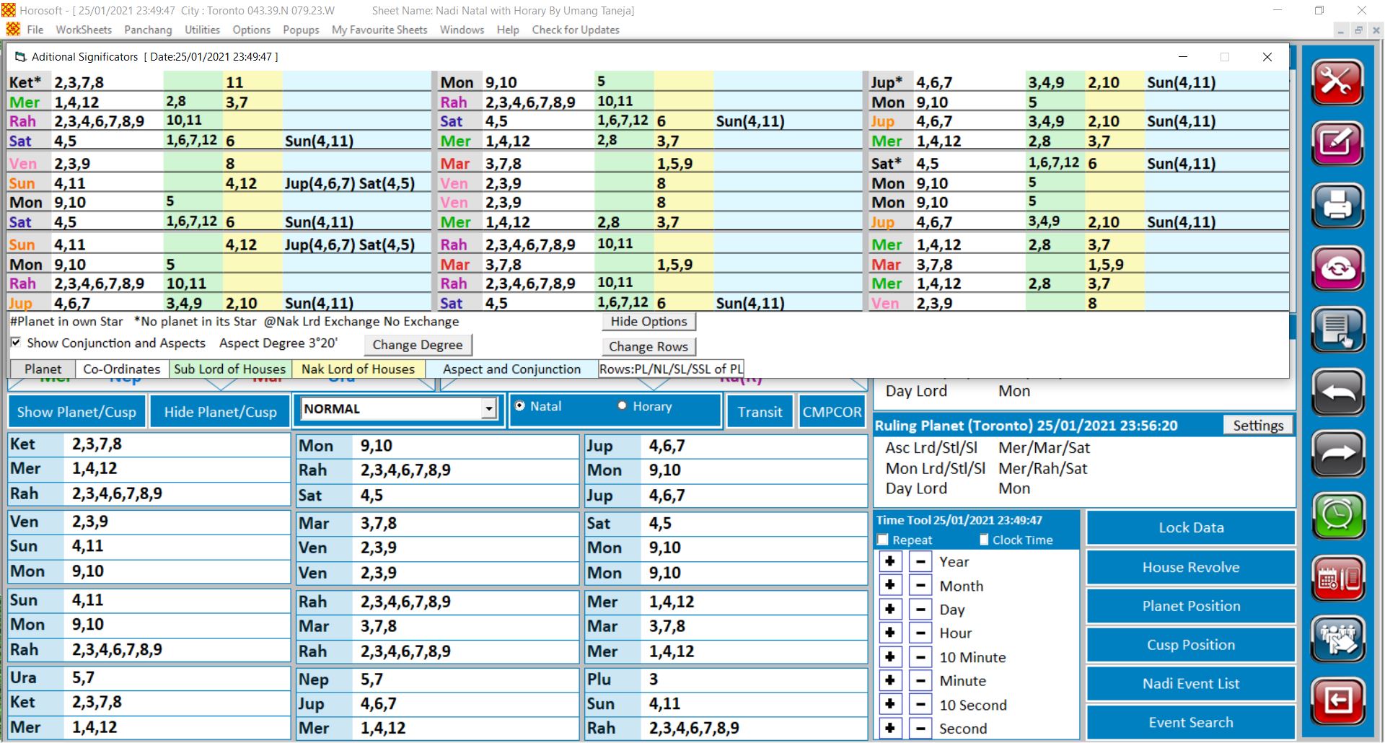
Task: Click the plus button beside Second
Action: (x=890, y=728)
